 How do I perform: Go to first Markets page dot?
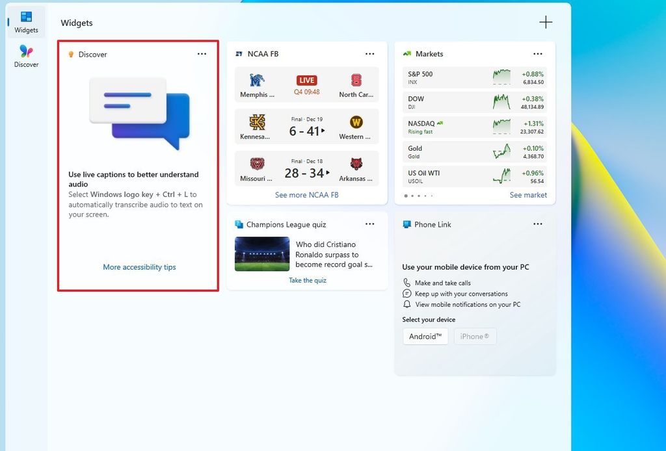(x=406, y=196)
